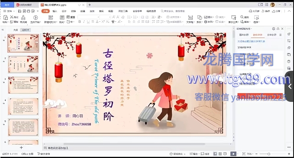The width and height of the screenshot is (294, 158).
Task: Click the Shapes icon in the ribbon
Action: (200, 18)
